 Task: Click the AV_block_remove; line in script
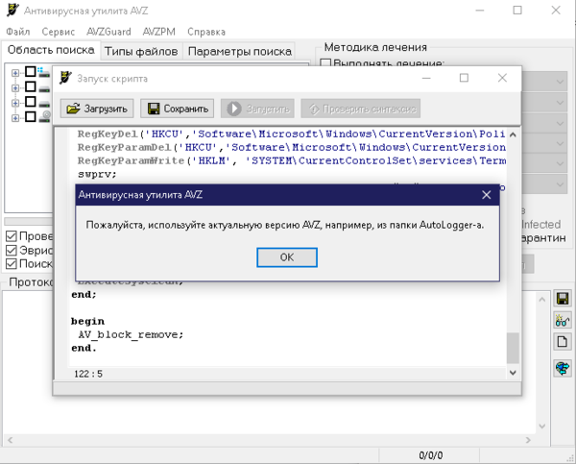[x=131, y=335]
